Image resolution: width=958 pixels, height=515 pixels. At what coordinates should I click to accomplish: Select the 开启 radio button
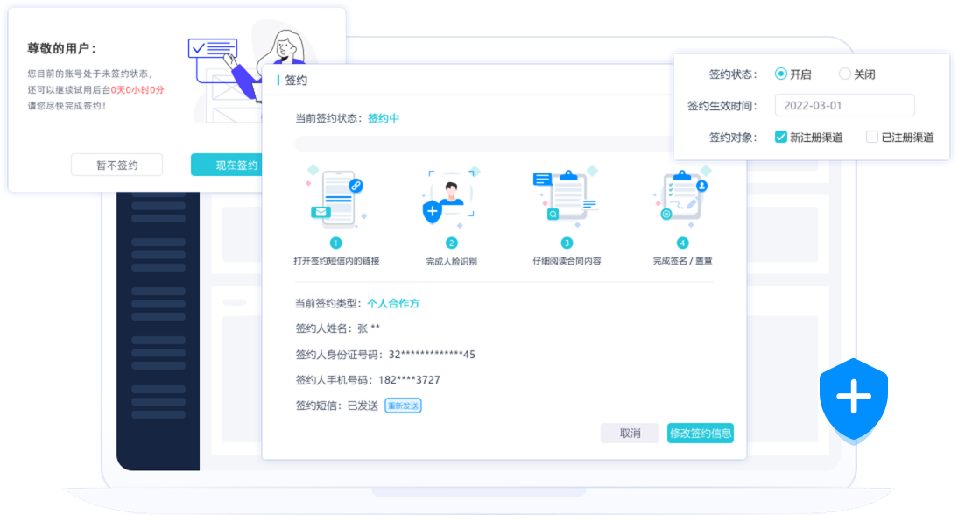pyautogui.click(x=781, y=74)
